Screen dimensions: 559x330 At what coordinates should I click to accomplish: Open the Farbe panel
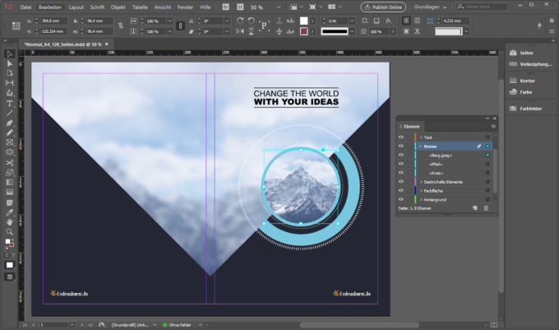tap(521, 92)
